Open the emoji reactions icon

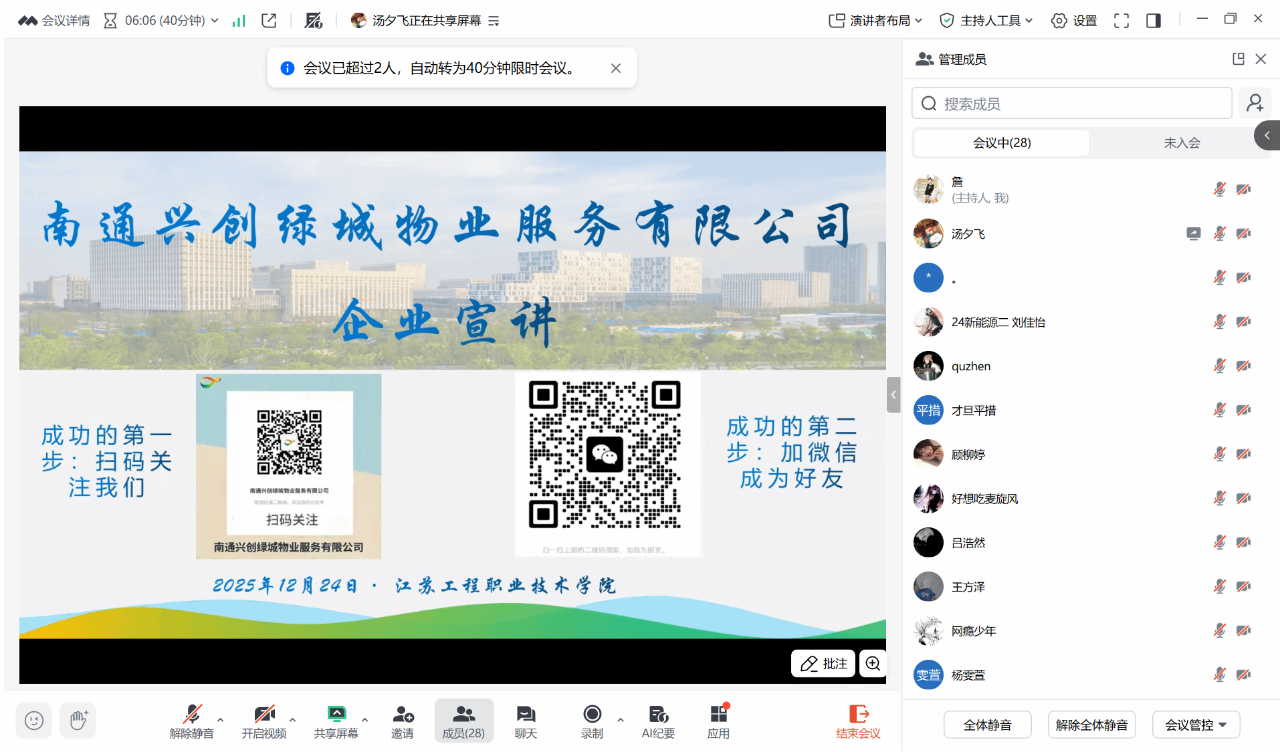33,721
